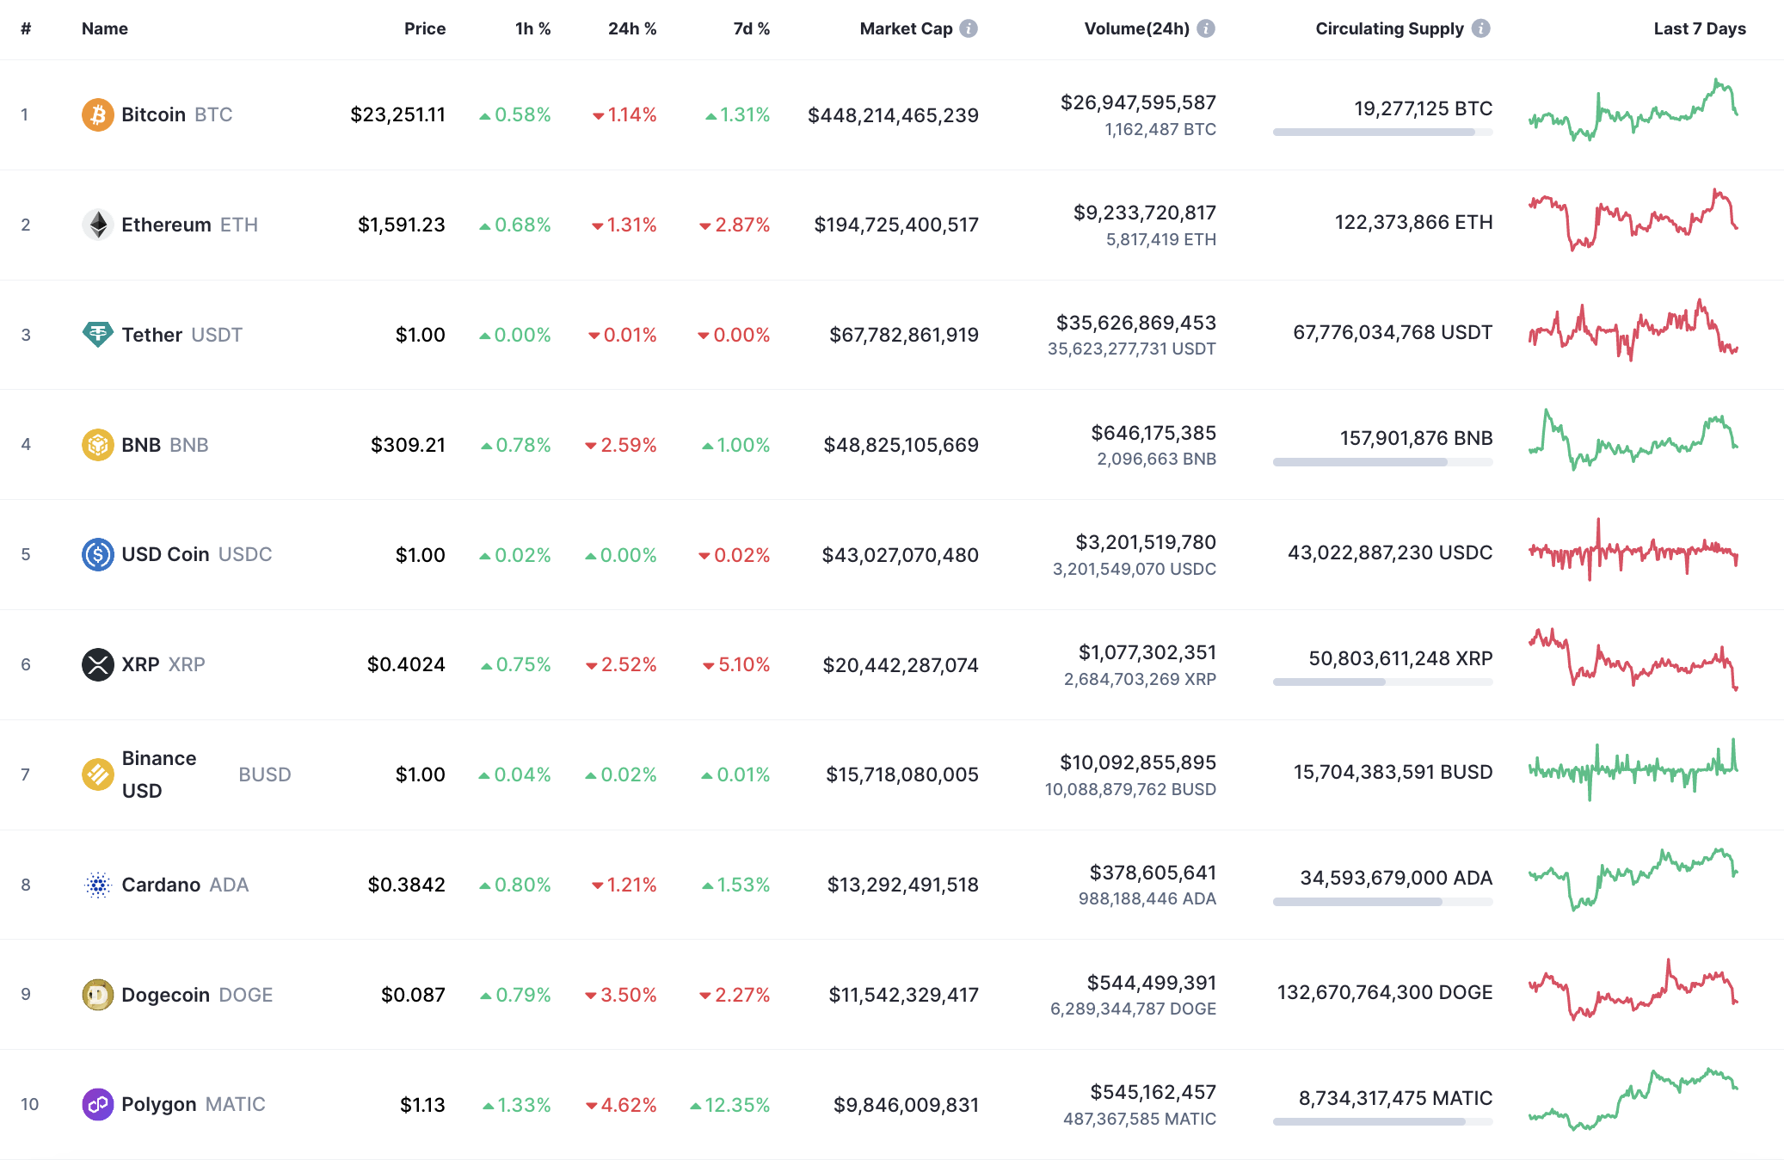Click the Dogecoin logo icon
Viewport: 1784px width, 1160px height.
(97, 994)
